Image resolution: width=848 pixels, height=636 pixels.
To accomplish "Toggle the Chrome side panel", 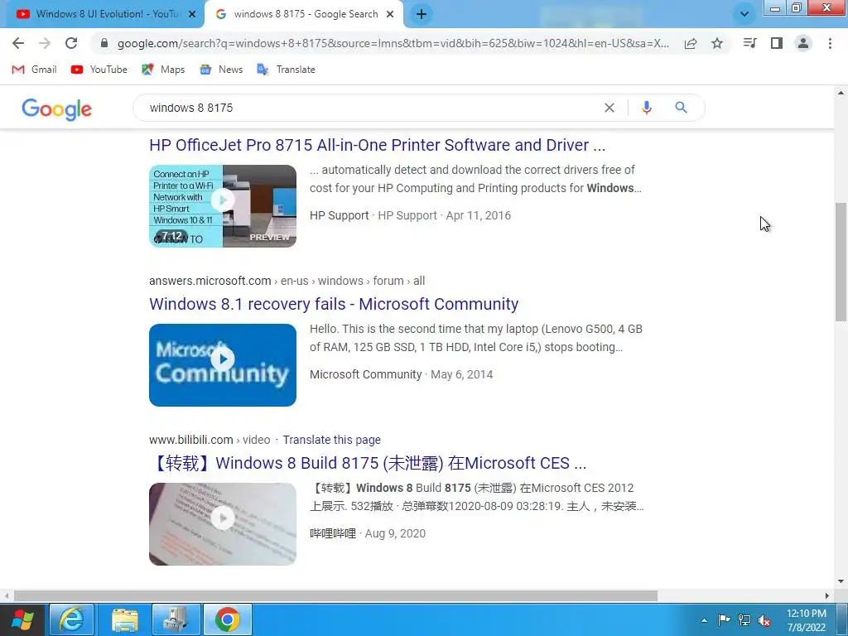I will pos(777,43).
